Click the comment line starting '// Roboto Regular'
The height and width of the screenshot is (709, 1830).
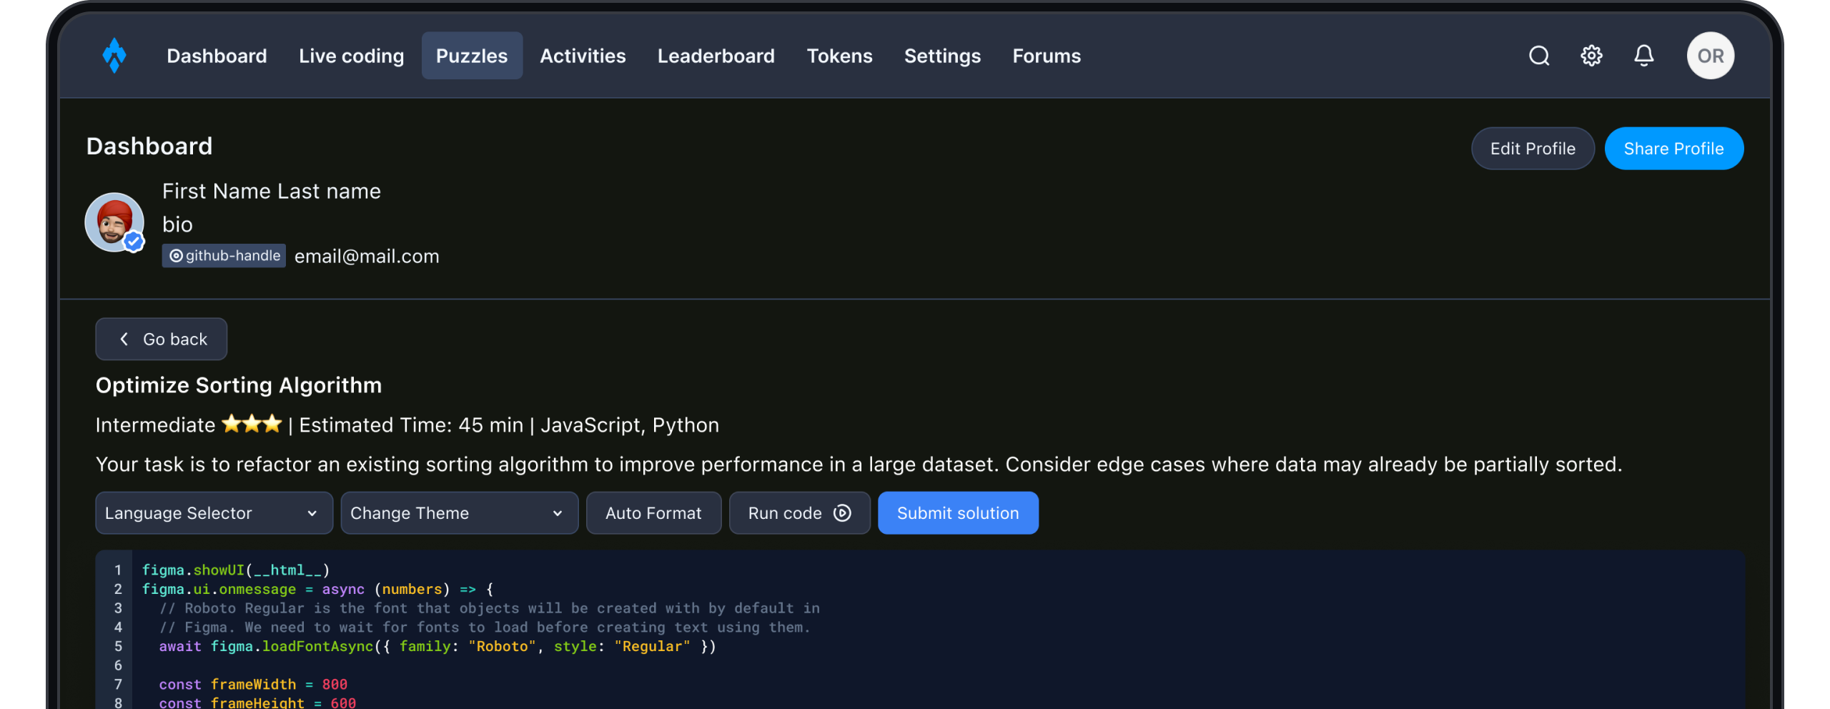[490, 608]
